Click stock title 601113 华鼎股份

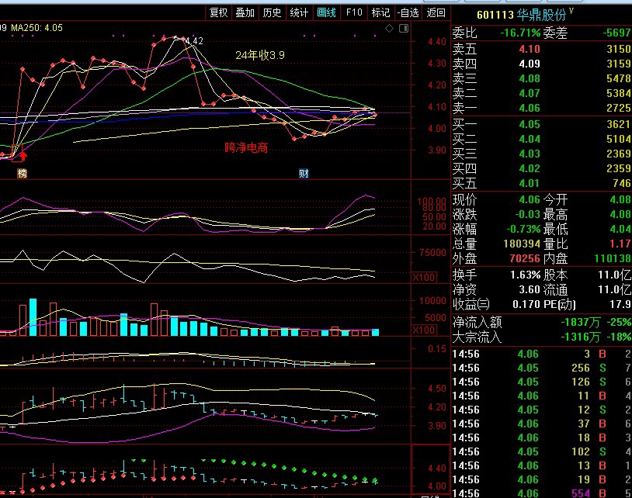pyautogui.click(x=521, y=15)
